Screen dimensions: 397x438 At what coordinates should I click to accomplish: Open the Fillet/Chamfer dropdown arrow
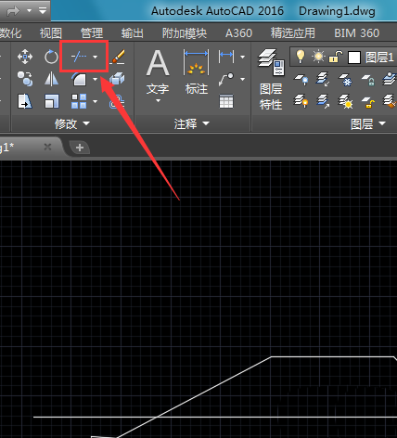coord(96,80)
